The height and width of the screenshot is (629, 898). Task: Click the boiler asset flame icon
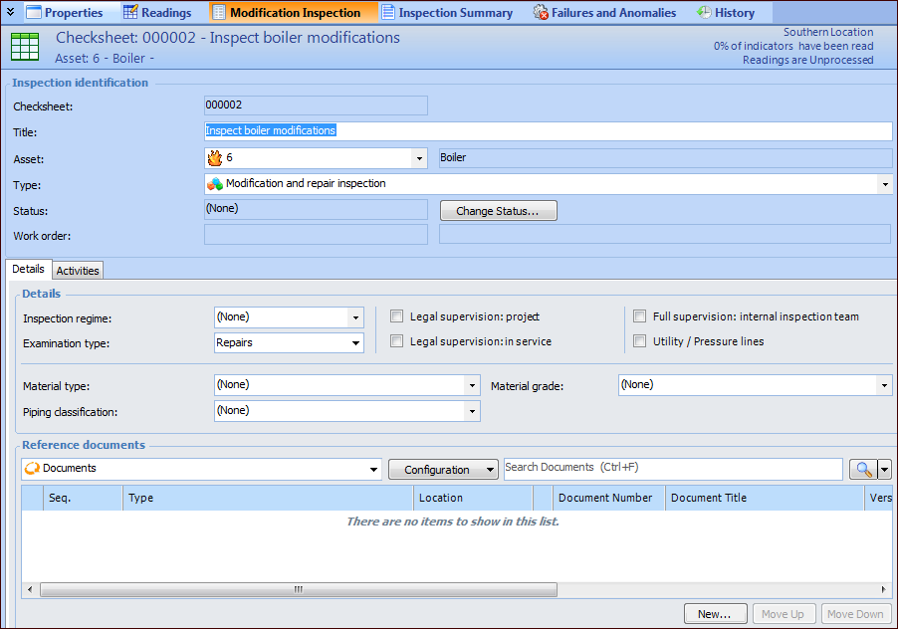(214, 158)
